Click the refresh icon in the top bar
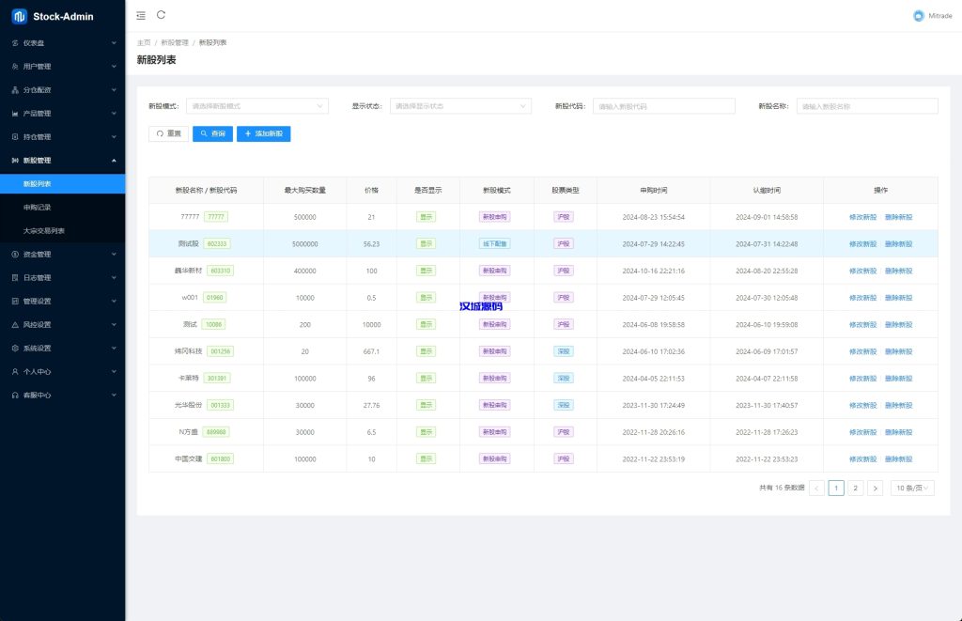 162,15
